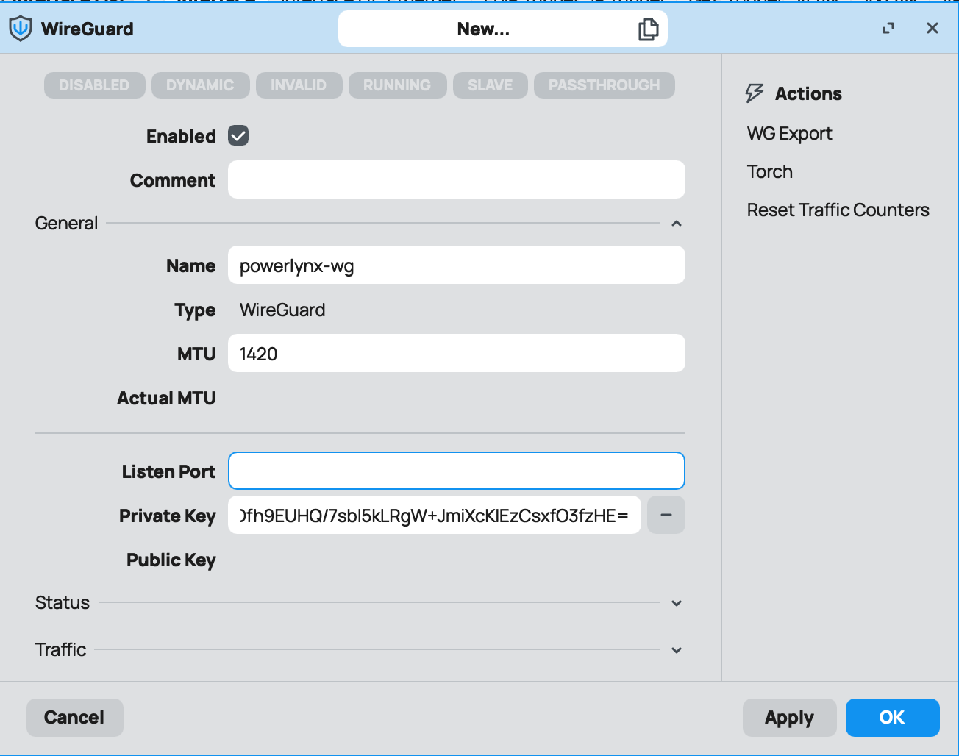
Task: Click the PASSTHROUGH status flag
Action: pos(605,85)
